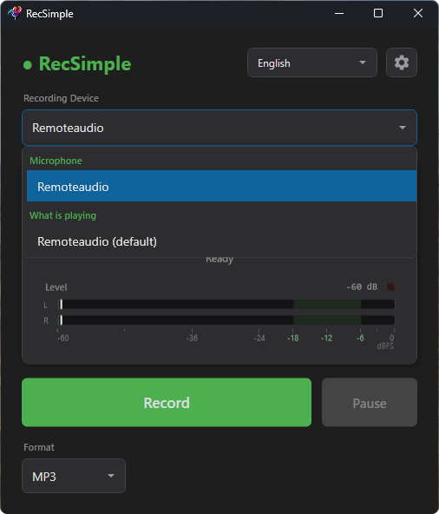
Task: Choose Remoteaudio (default) under What is playing
Action: [x=221, y=241]
